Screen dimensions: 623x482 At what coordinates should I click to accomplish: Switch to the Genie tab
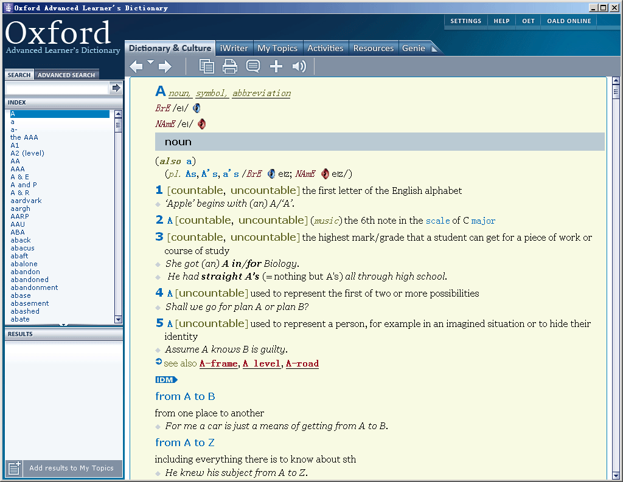tap(414, 48)
